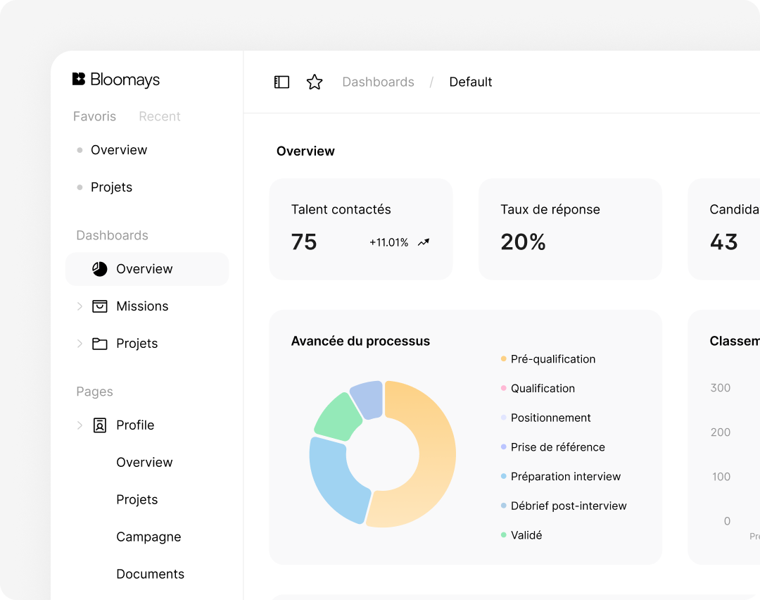Open Overview under Profile

144,462
